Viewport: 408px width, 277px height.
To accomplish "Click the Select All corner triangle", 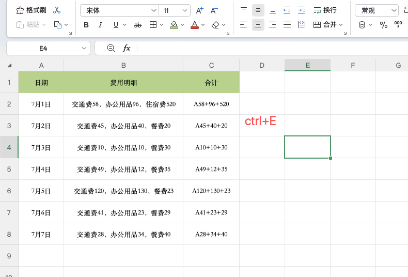I will click(x=10, y=65).
